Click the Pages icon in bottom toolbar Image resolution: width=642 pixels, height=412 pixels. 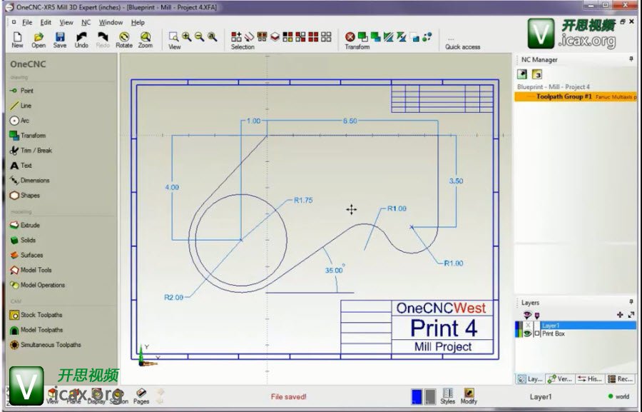point(141,396)
